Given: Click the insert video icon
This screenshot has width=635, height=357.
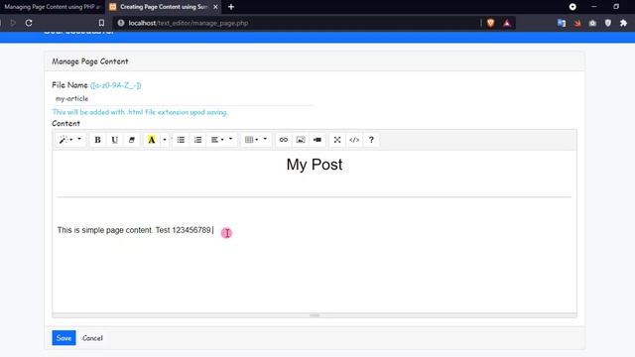Looking at the screenshot, I should (x=317, y=140).
